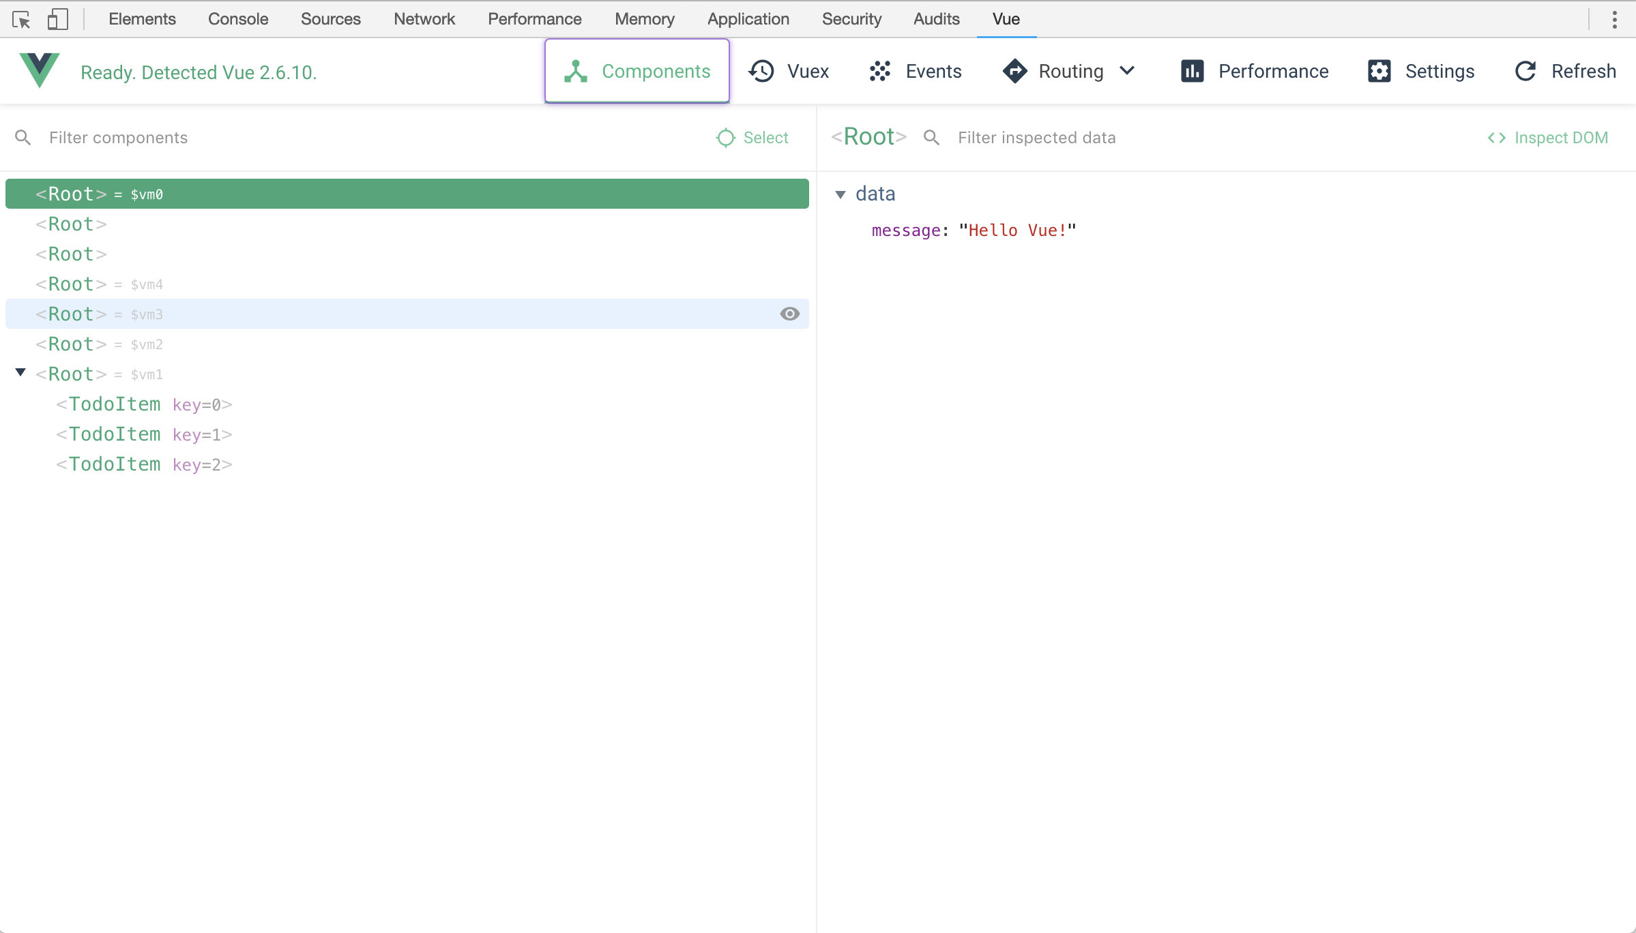The image size is (1636, 933).
Task: Open the Security tab
Action: [x=851, y=19]
